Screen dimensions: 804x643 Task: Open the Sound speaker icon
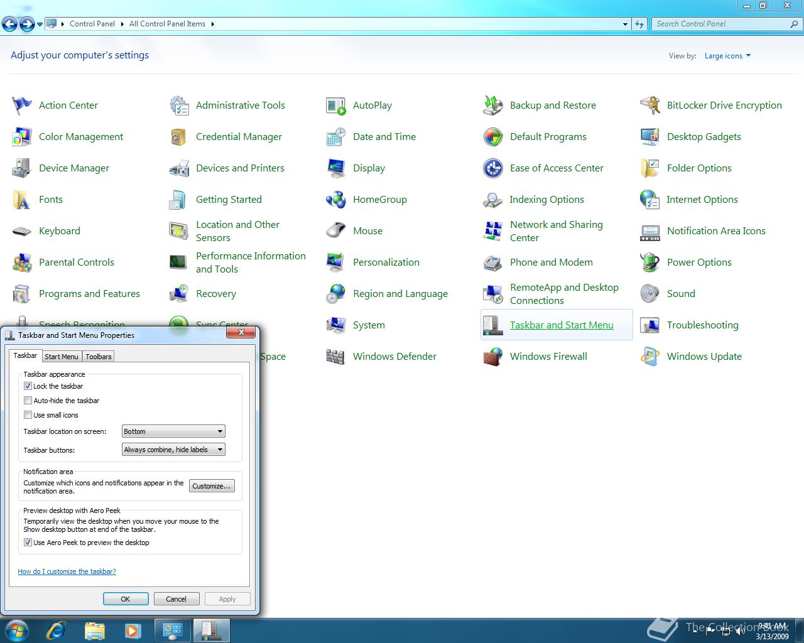tap(650, 294)
